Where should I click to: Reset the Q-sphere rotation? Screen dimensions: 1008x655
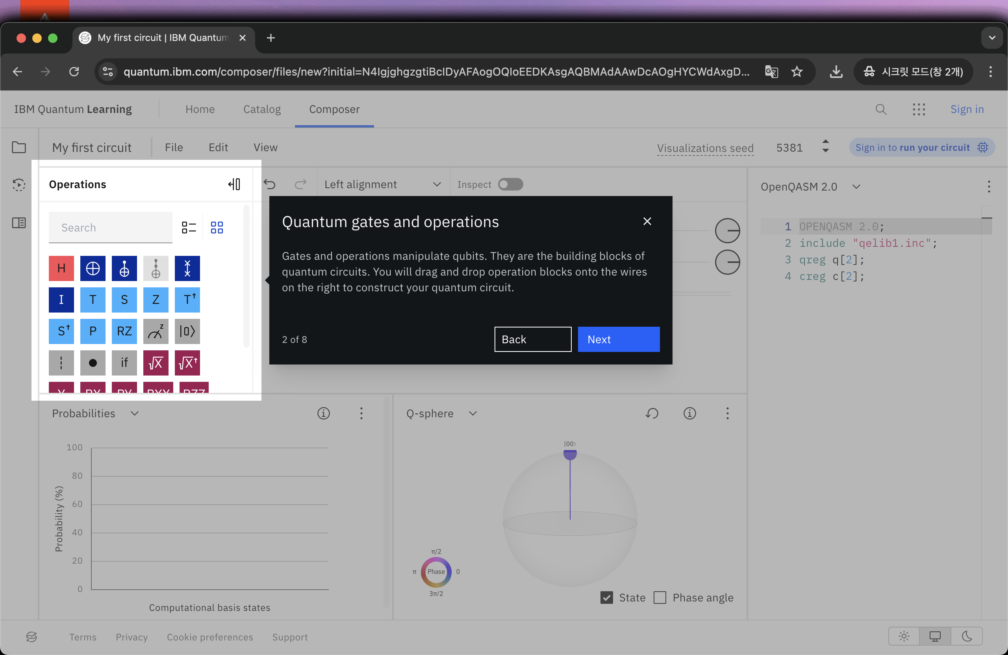click(x=652, y=413)
